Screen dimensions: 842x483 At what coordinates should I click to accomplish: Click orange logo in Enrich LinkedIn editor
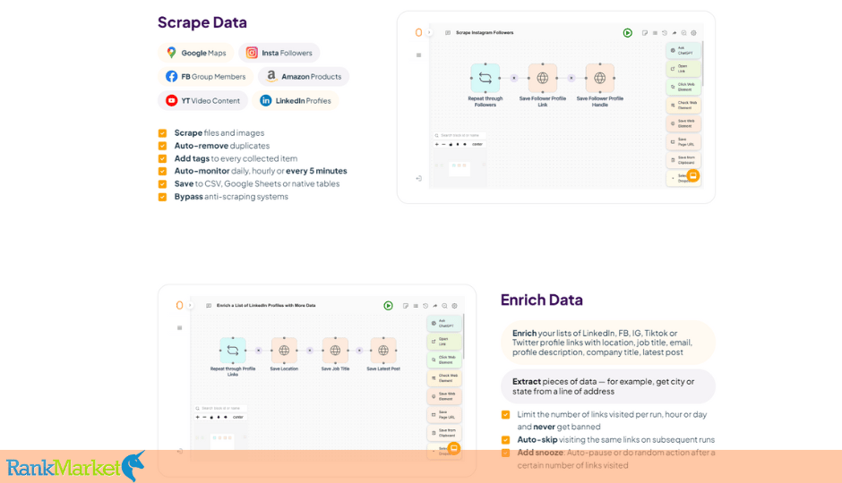coord(179,306)
